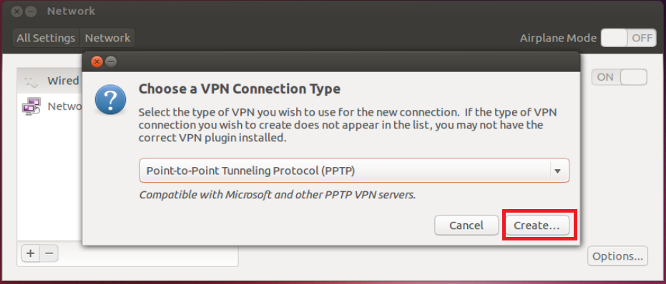Viewport: 666px width, 284px height.
Task: Select the Wired connection icon
Action: (x=31, y=81)
